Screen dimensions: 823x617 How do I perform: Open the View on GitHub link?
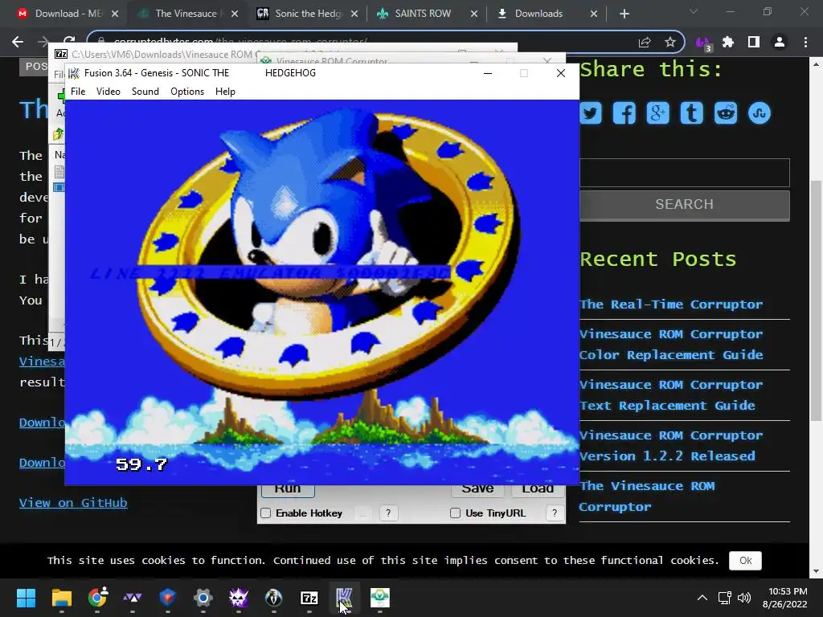[x=73, y=503]
